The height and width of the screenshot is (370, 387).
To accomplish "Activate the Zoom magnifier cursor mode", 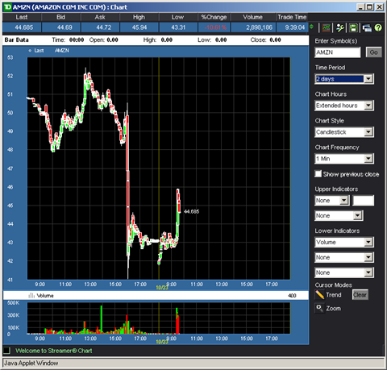I will 319,308.
